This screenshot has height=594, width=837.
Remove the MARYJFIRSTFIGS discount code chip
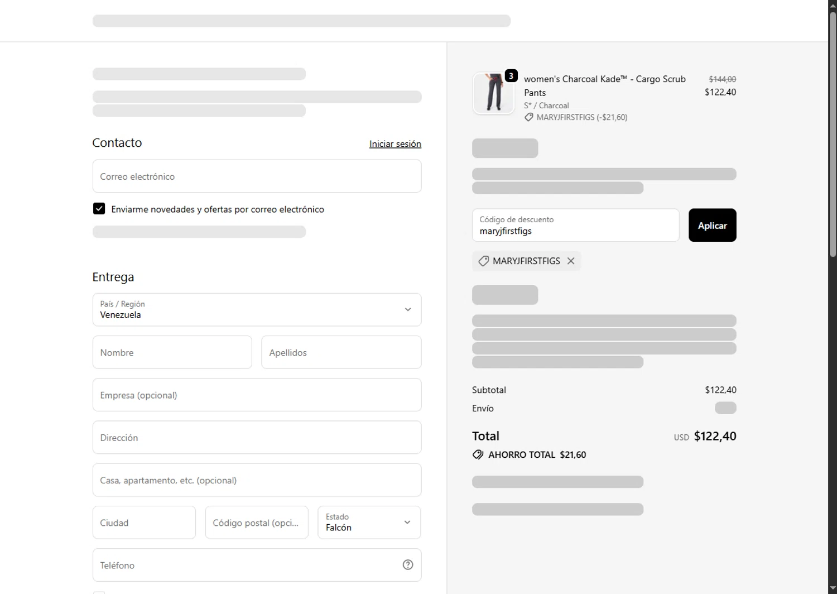[571, 261]
